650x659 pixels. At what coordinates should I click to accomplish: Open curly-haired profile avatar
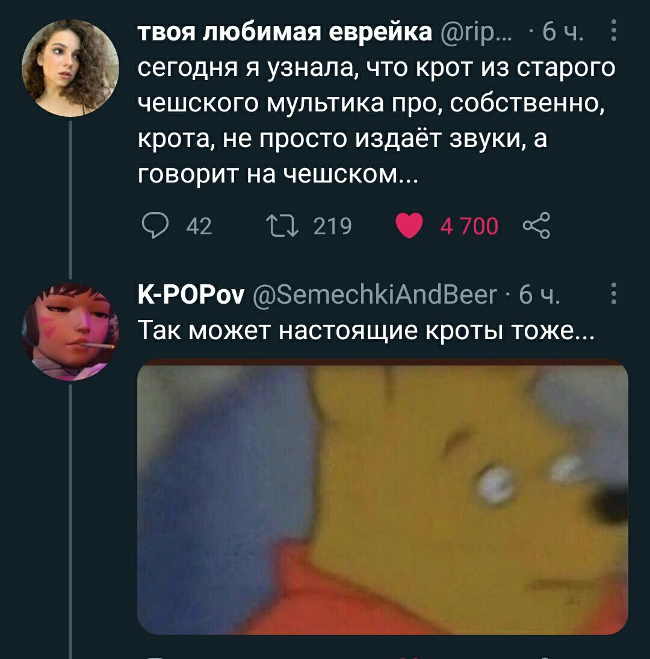(x=70, y=67)
